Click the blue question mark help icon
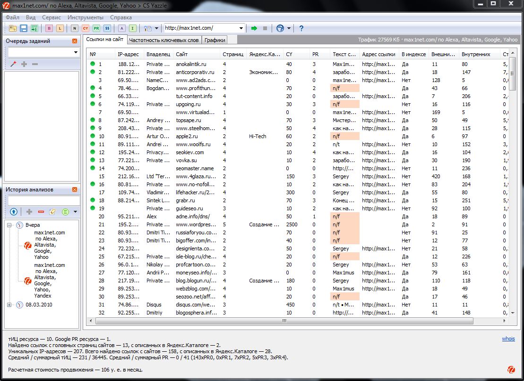This screenshot has width=524, height=381. click(x=301, y=28)
